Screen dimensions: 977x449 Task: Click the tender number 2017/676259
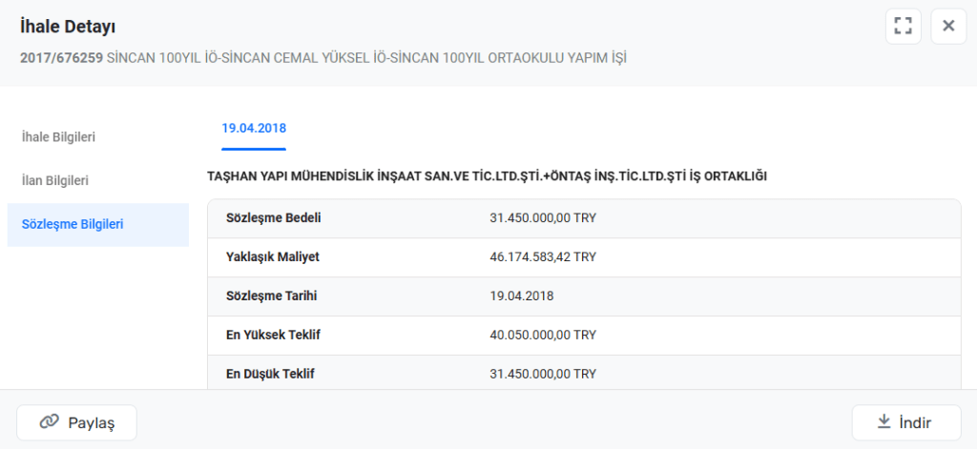tap(61, 58)
